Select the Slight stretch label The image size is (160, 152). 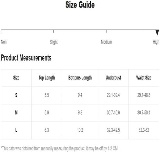click(54, 42)
